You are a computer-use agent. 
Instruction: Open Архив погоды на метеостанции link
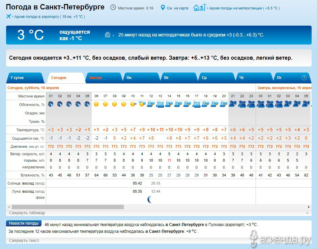(244, 8)
